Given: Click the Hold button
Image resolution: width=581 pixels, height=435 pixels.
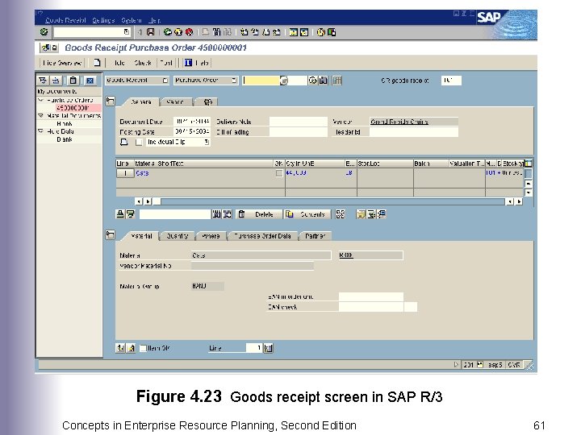Looking at the screenshot, I should click(119, 63).
